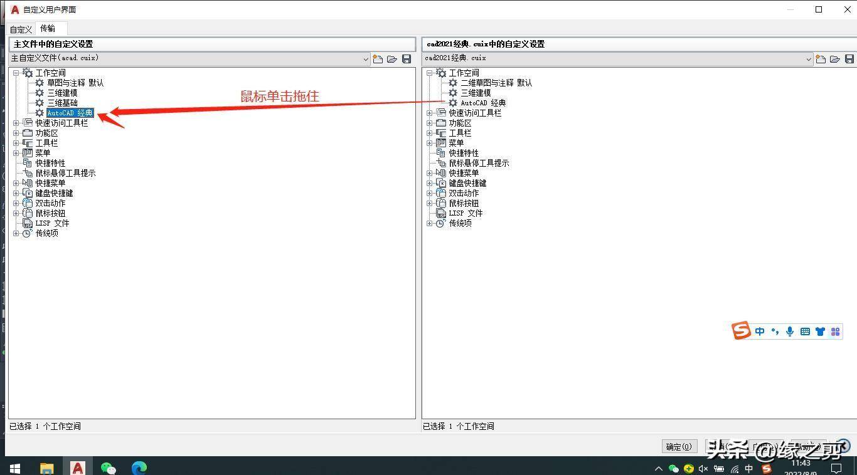This screenshot has width=857, height=475.
Task: Select 三维建模 workspace in left tree
Action: click(x=62, y=93)
